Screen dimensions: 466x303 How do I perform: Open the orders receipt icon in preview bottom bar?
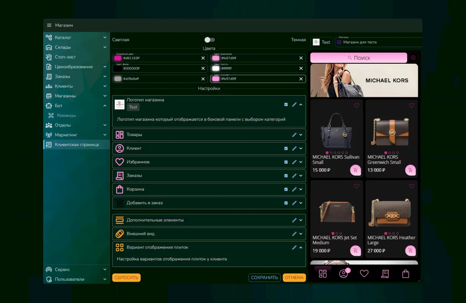[x=385, y=273]
